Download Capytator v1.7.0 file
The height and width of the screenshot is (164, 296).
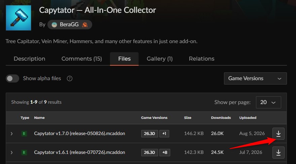279,134
